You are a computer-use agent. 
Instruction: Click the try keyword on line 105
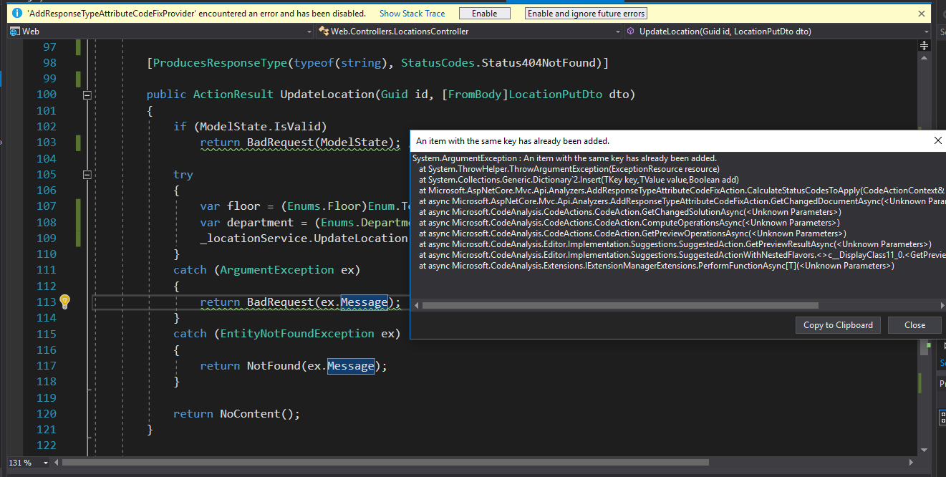183,175
